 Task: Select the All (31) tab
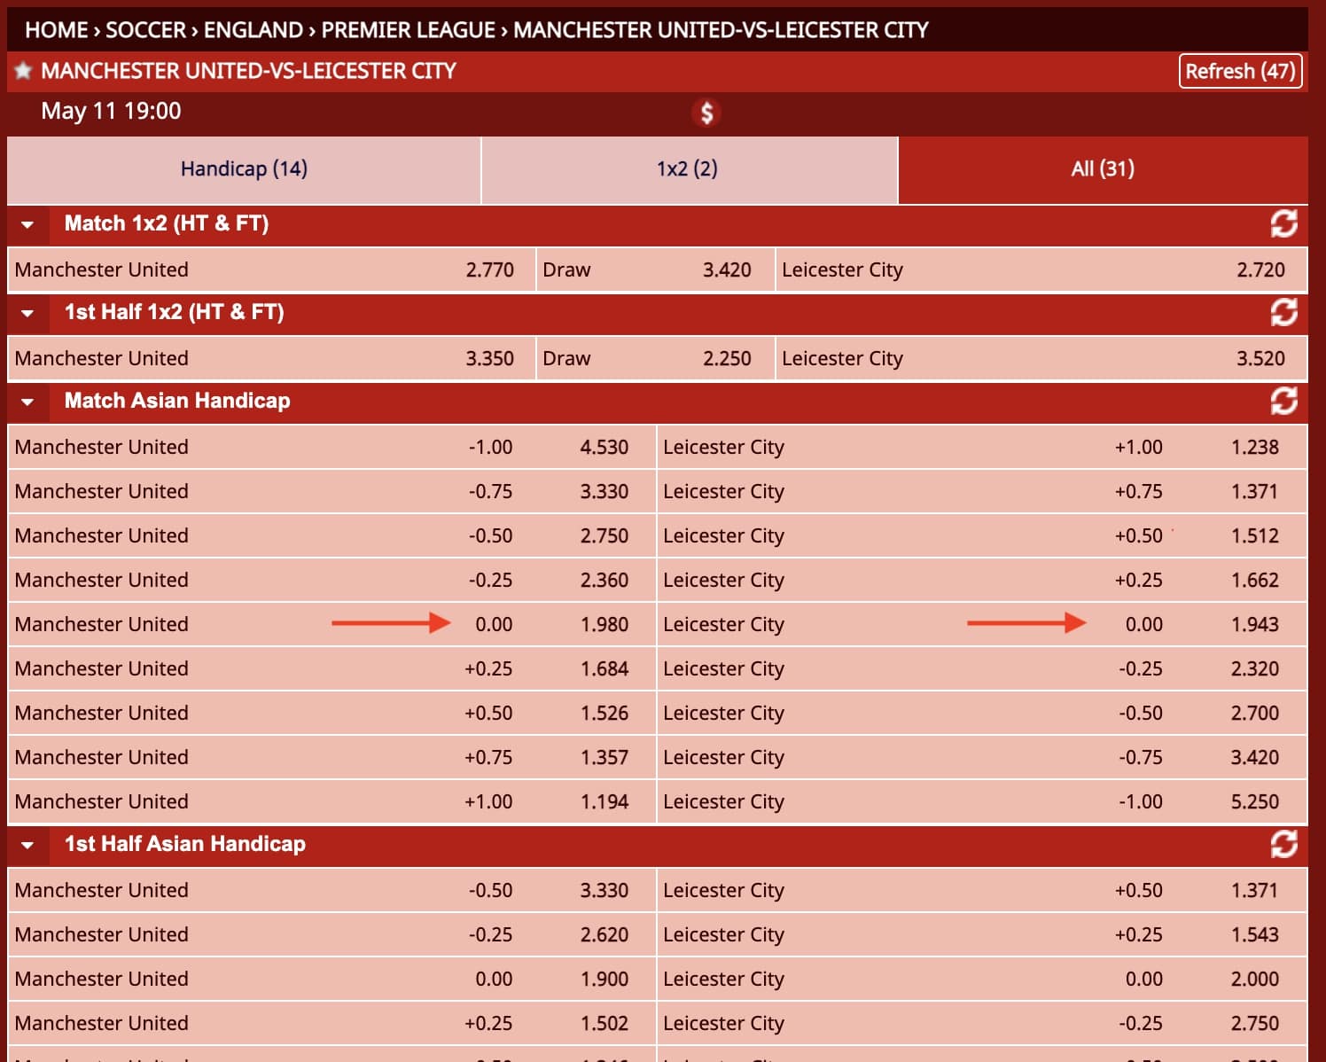1103,169
